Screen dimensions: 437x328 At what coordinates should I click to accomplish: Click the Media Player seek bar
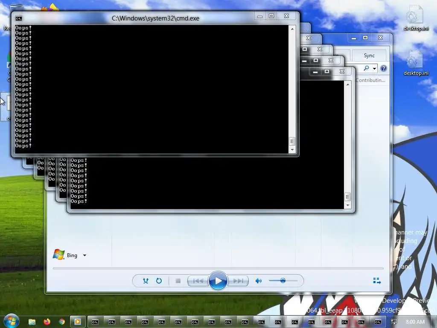(x=218, y=268)
